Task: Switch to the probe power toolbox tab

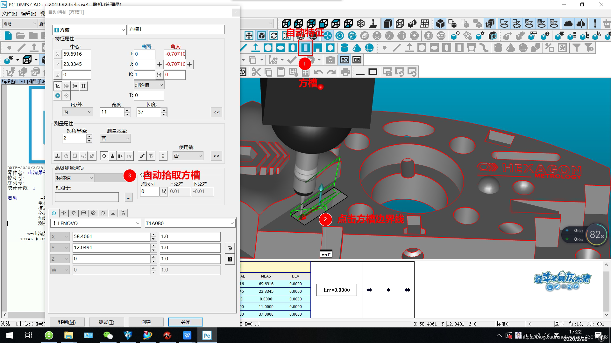Action: (x=54, y=213)
